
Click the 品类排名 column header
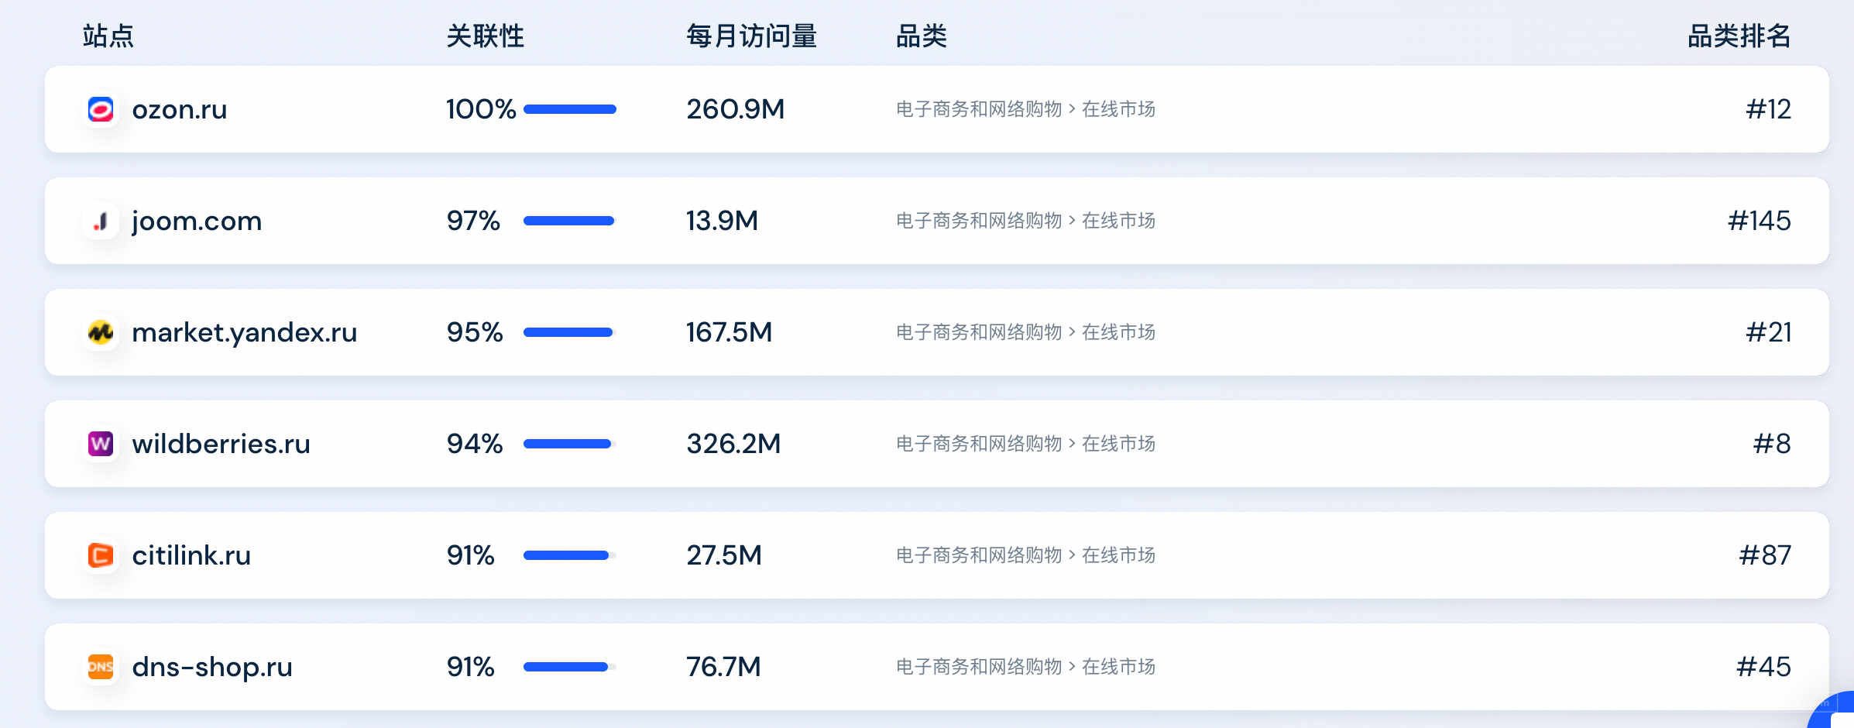[x=1739, y=36]
